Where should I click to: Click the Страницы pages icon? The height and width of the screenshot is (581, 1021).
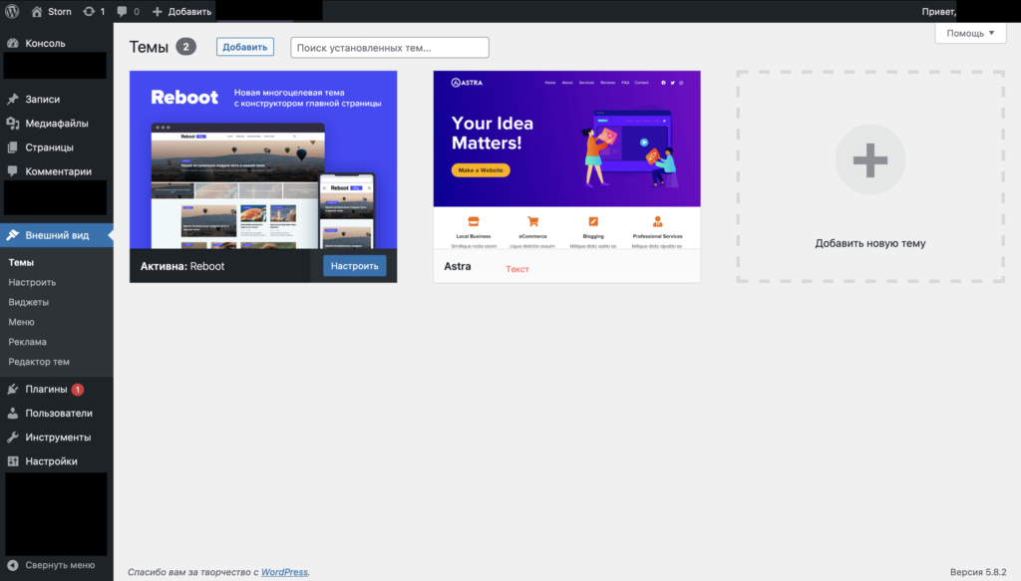pos(12,147)
